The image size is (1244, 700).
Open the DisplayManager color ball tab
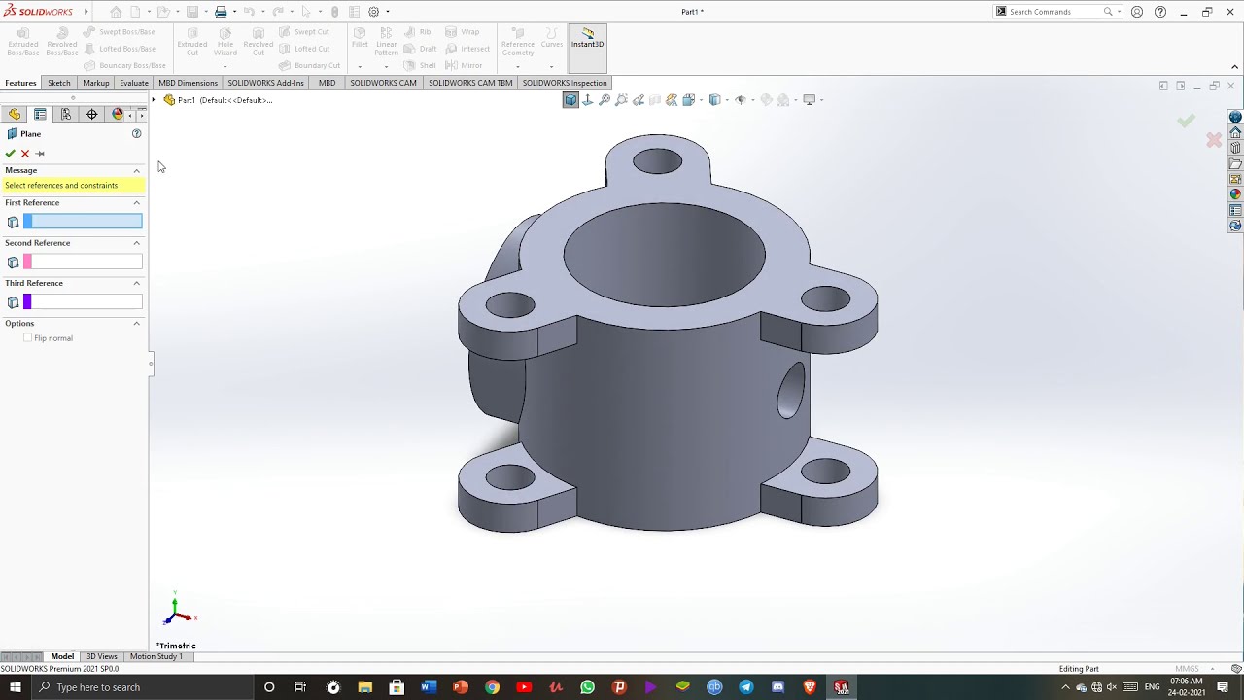118,115
